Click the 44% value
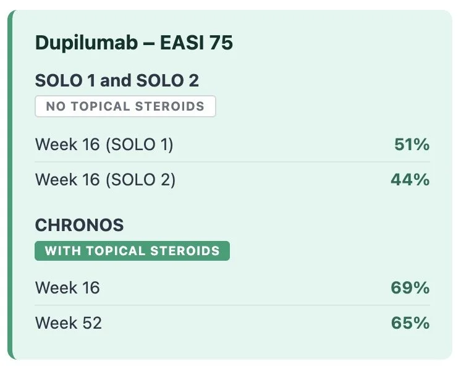The height and width of the screenshot is (367, 461). click(410, 179)
